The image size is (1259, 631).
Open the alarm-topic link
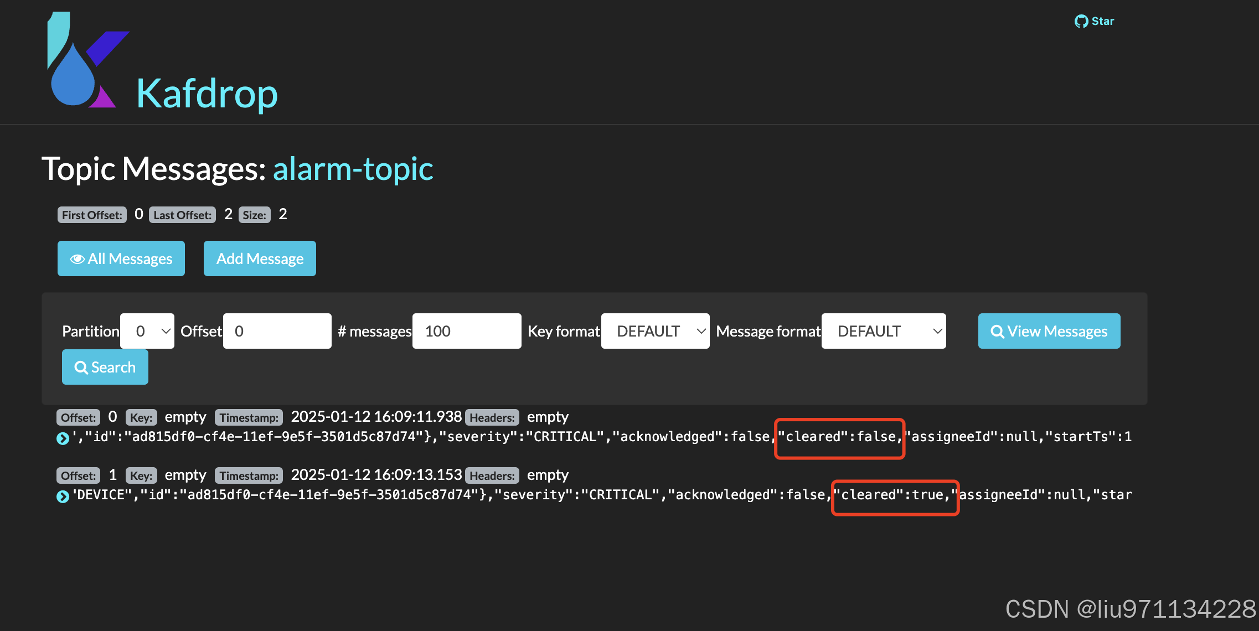tap(353, 169)
